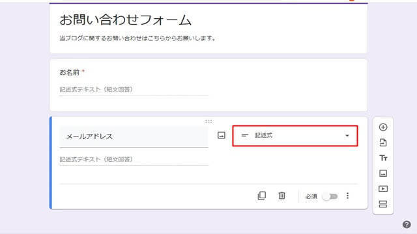Image resolution: width=417 pixels, height=234 pixels.
Task: Duplicate the メールアドレス question
Action: (x=262, y=196)
